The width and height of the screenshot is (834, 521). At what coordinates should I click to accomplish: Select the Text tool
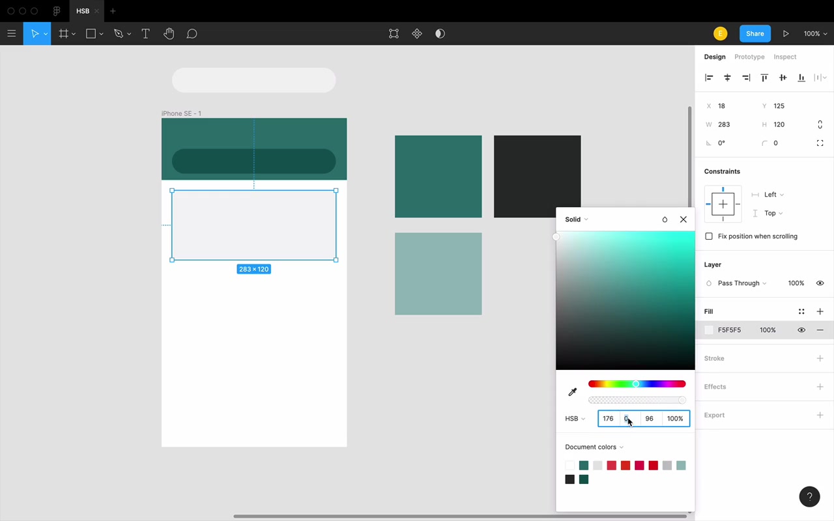point(145,34)
